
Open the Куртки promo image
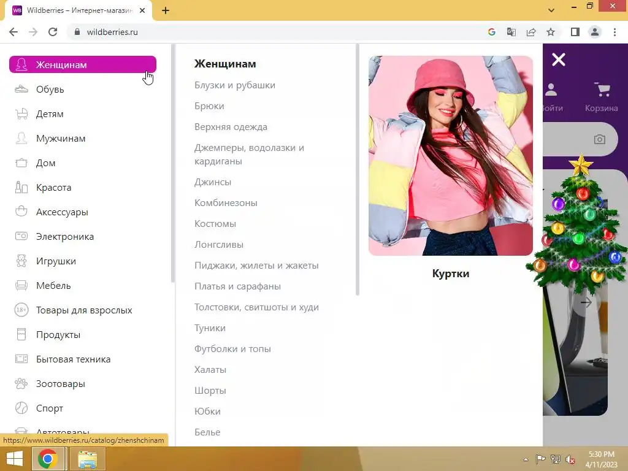click(x=451, y=155)
